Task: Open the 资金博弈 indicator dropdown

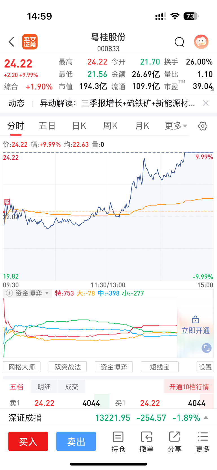Action: pos(31,293)
